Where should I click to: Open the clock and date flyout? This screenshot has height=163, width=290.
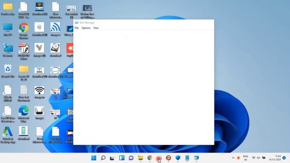(x=275, y=158)
